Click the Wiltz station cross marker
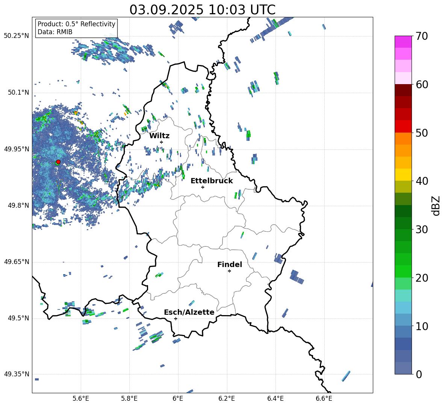 162,142
